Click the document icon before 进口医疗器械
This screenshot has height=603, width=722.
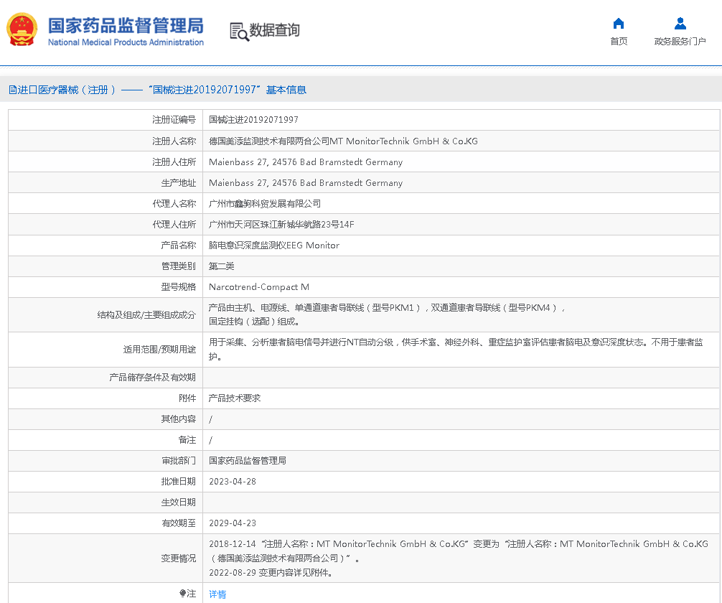pos(12,90)
